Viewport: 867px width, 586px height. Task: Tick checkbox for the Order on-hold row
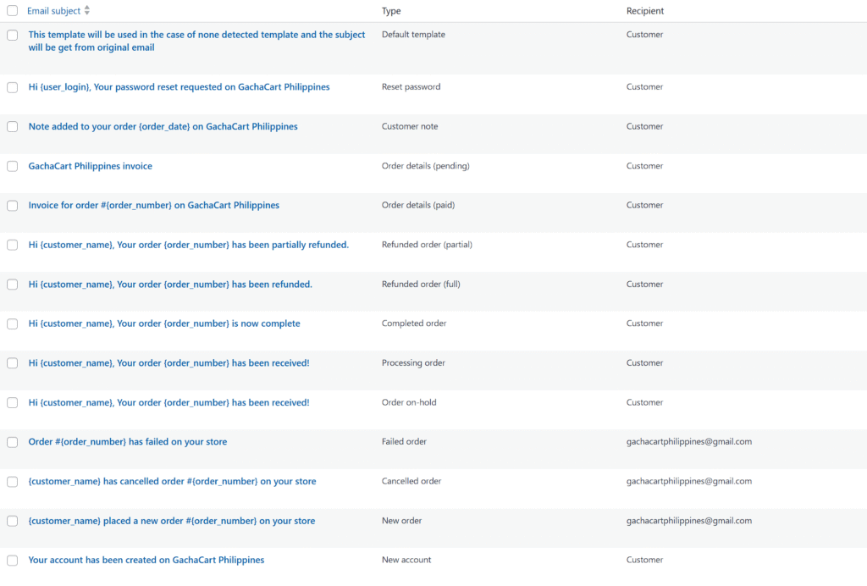click(x=12, y=403)
